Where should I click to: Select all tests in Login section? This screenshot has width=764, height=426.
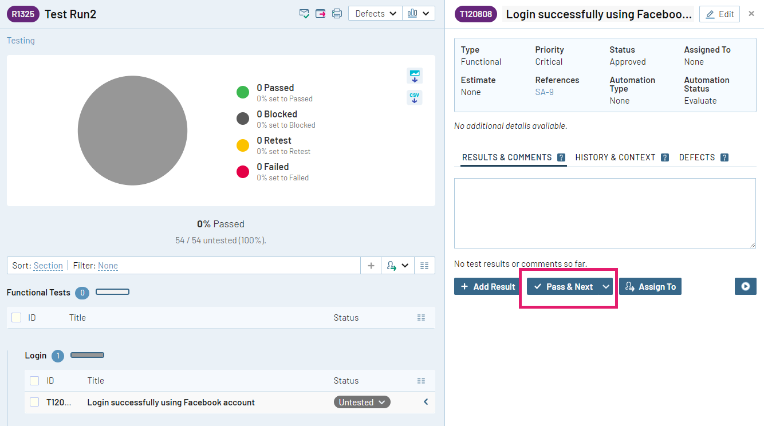pyautogui.click(x=34, y=381)
